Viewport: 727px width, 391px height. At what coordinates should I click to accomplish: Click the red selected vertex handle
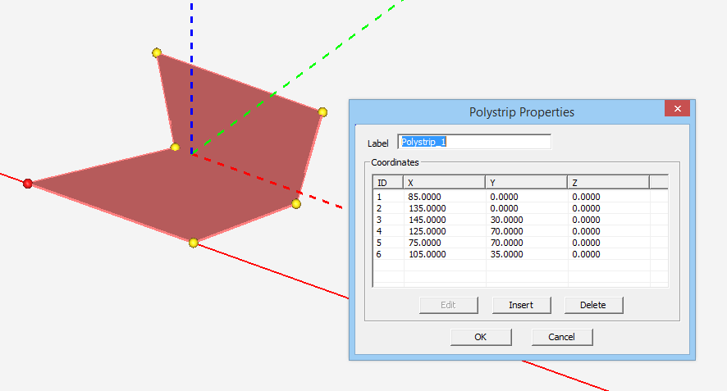(x=28, y=184)
